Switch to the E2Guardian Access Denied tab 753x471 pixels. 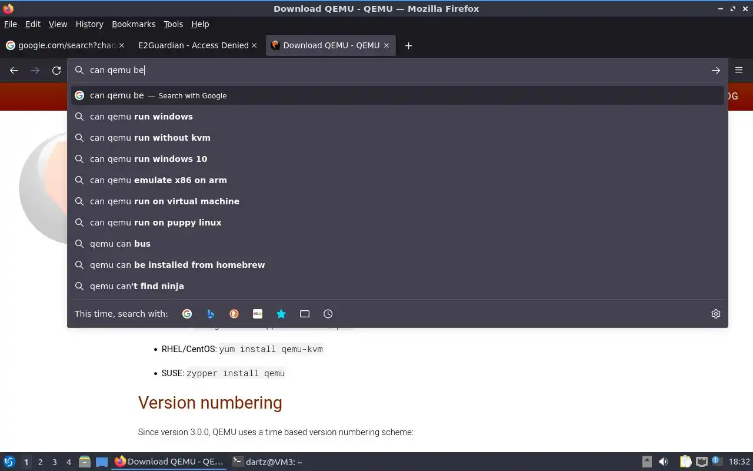197,45
